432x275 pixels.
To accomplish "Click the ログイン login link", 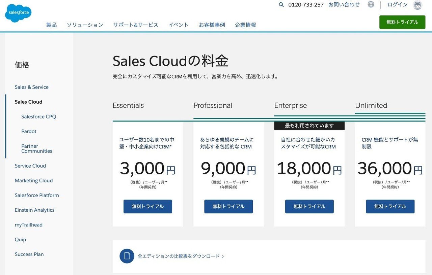I will 397,5.
